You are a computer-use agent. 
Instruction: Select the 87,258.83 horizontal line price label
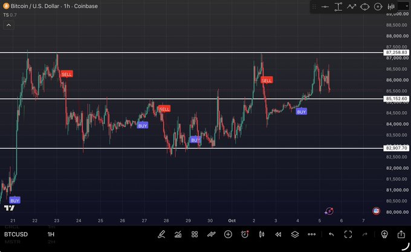point(396,53)
